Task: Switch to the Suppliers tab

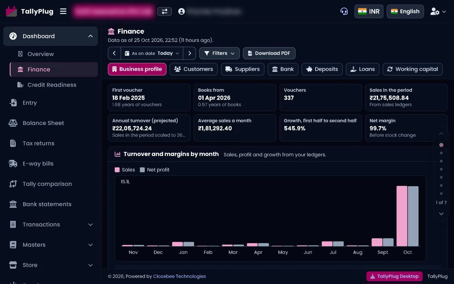Action: pos(243,69)
